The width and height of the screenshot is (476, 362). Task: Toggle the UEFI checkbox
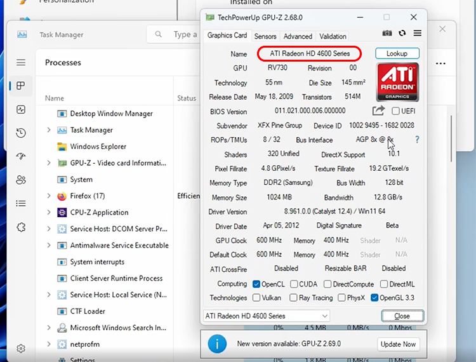[395, 111]
